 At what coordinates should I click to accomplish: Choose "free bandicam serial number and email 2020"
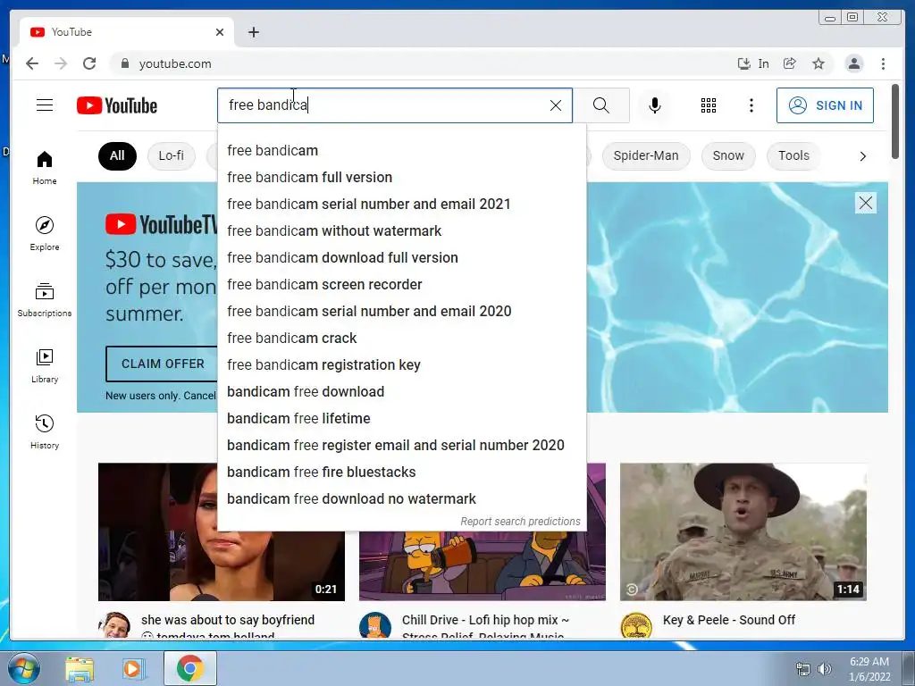[x=402, y=312]
